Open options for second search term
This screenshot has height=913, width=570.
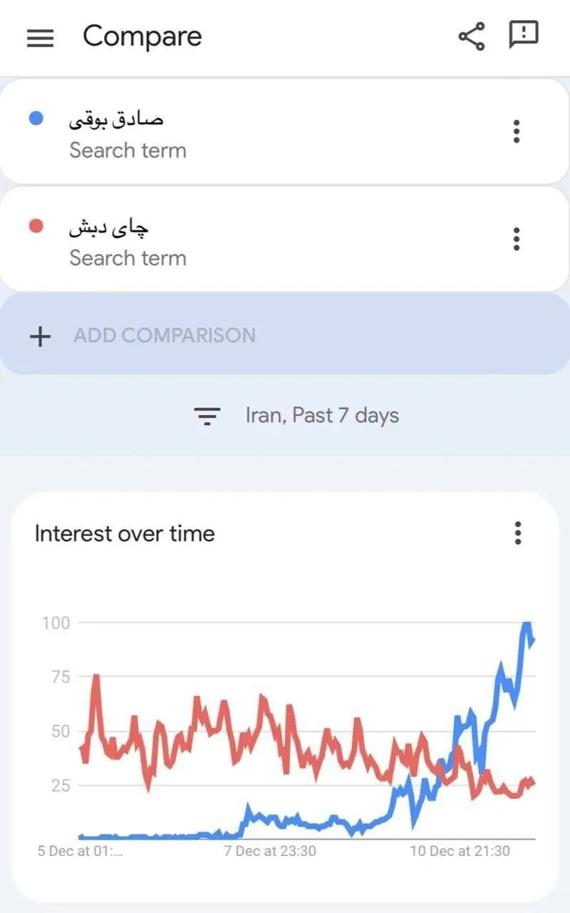coord(517,239)
